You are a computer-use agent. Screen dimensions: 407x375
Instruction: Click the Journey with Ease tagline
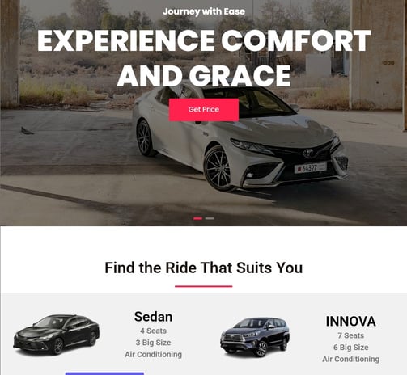[204, 11]
